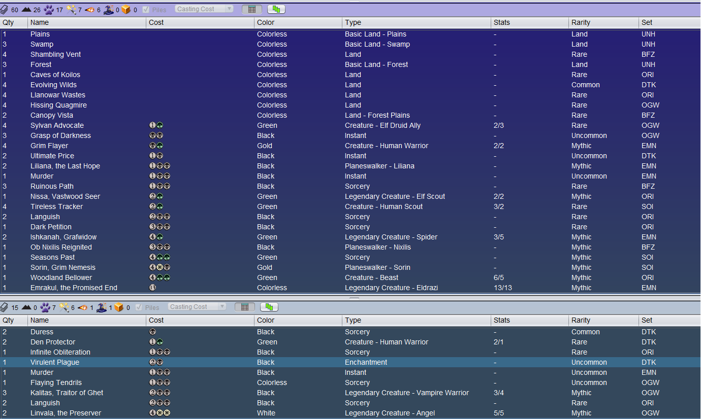Sort main deck by the Stats column

[x=530, y=22]
